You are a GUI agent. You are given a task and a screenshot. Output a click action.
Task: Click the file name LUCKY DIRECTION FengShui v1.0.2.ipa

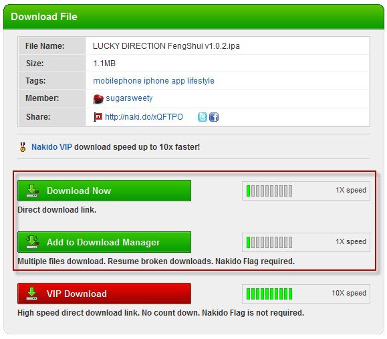[166, 46]
